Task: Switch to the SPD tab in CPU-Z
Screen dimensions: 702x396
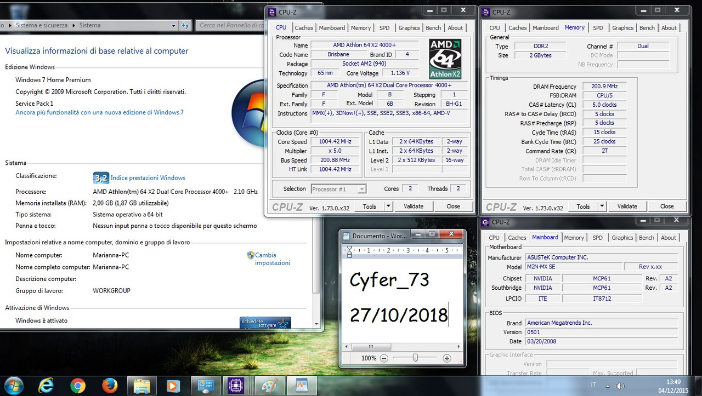Action: tap(384, 27)
